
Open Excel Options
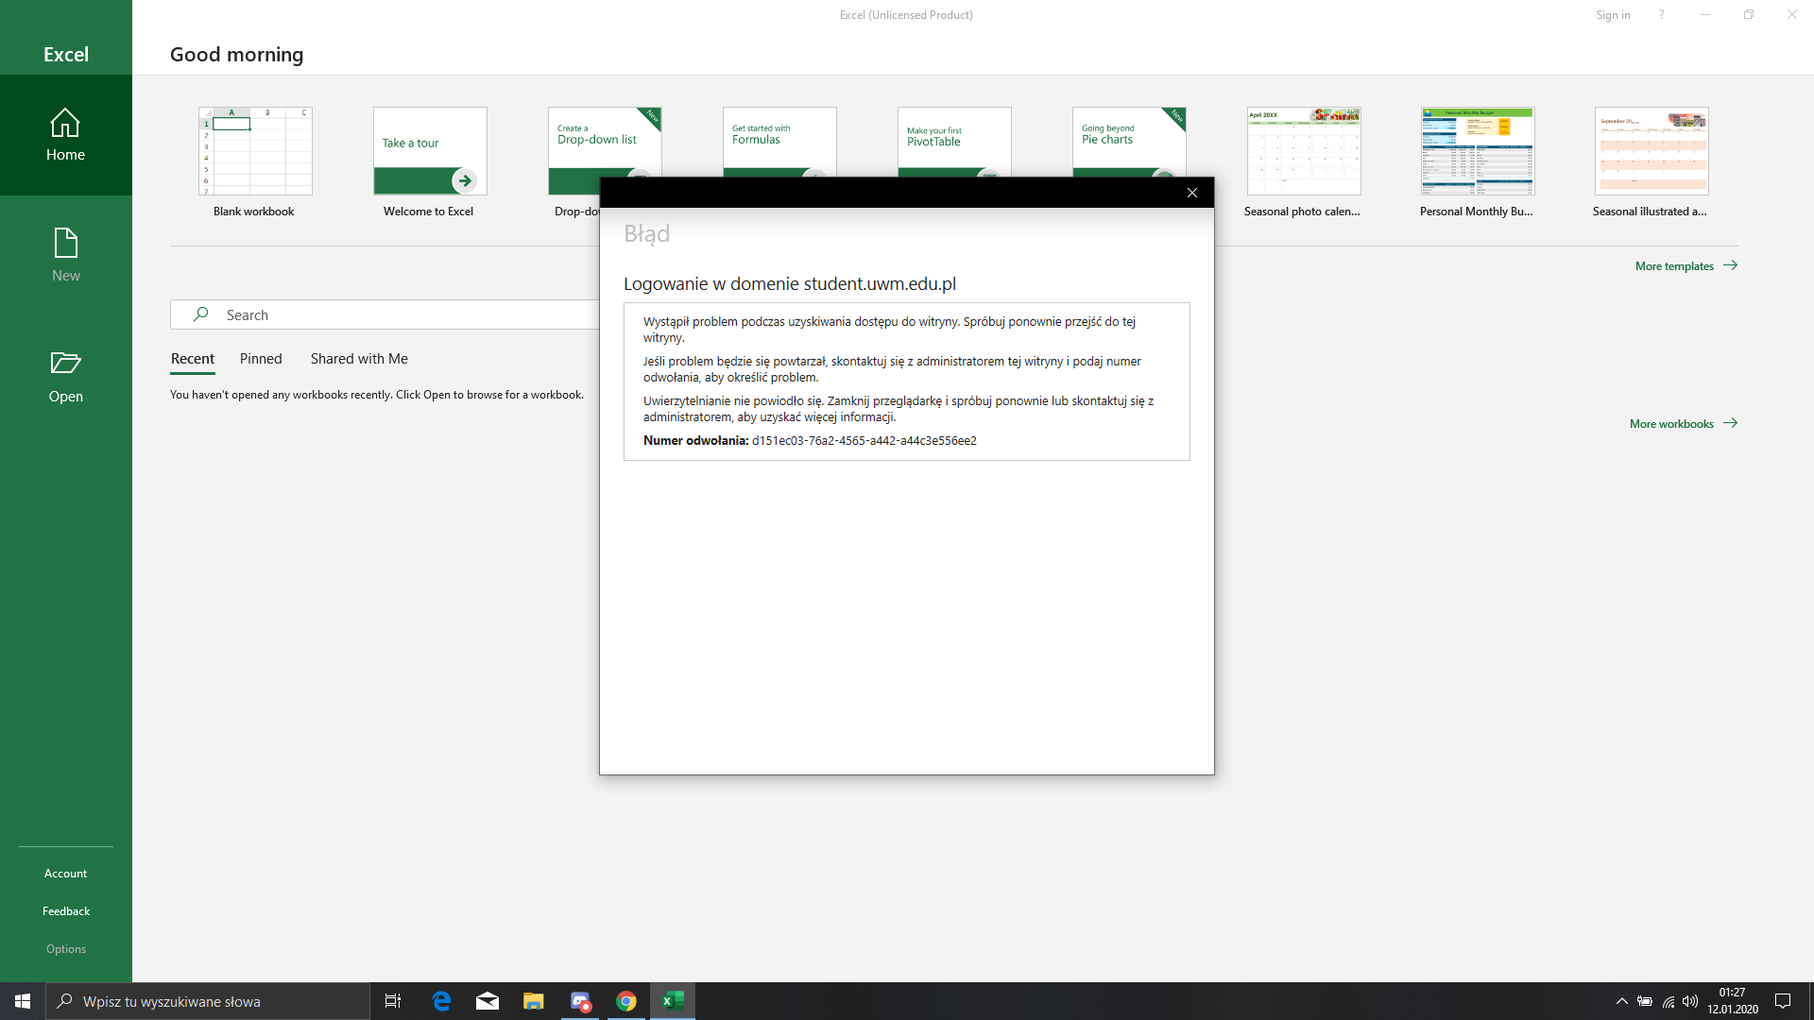pyautogui.click(x=66, y=949)
